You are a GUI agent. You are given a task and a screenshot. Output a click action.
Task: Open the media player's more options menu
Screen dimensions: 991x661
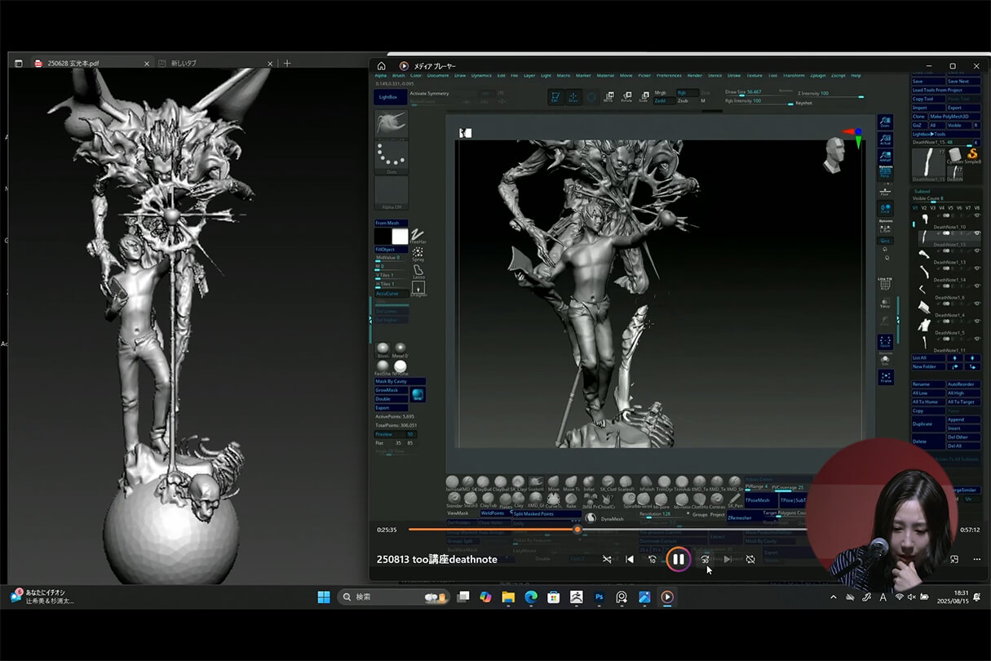[977, 559]
